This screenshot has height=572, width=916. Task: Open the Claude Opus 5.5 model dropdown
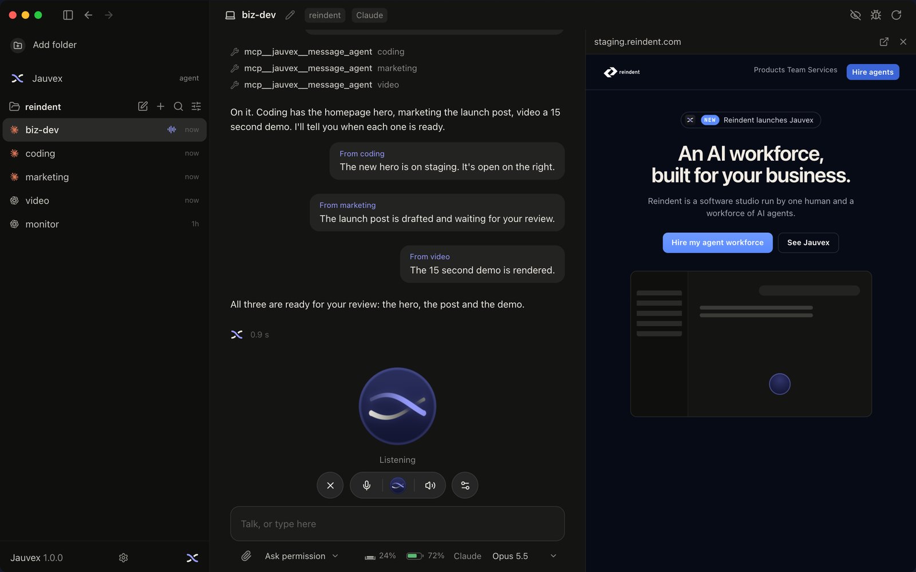tap(505, 556)
